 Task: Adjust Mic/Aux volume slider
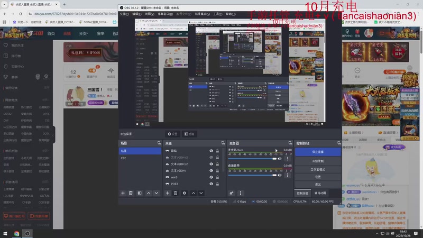click(252, 159)
